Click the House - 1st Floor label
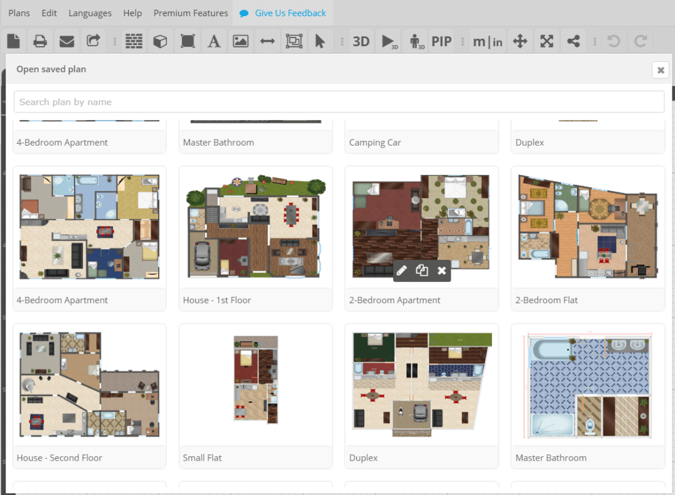This screenshot has width=675, height=495. pyautogui.click(x=217, y=300)
